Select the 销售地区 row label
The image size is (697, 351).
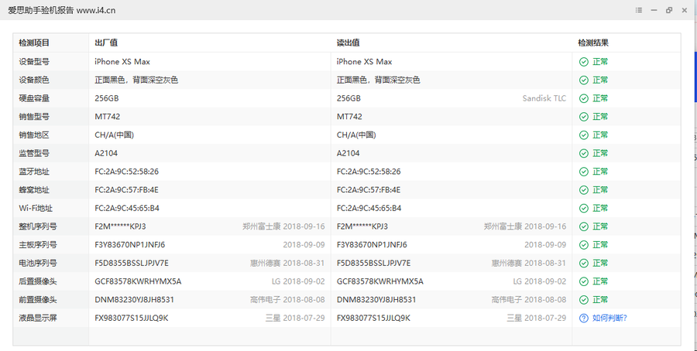(x=34, y=135)
